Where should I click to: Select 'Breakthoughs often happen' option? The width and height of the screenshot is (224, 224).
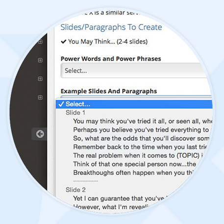coord(134,173)
